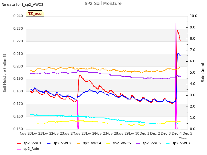Click the 10.0 right axis tick label

[x=193, y=16]
